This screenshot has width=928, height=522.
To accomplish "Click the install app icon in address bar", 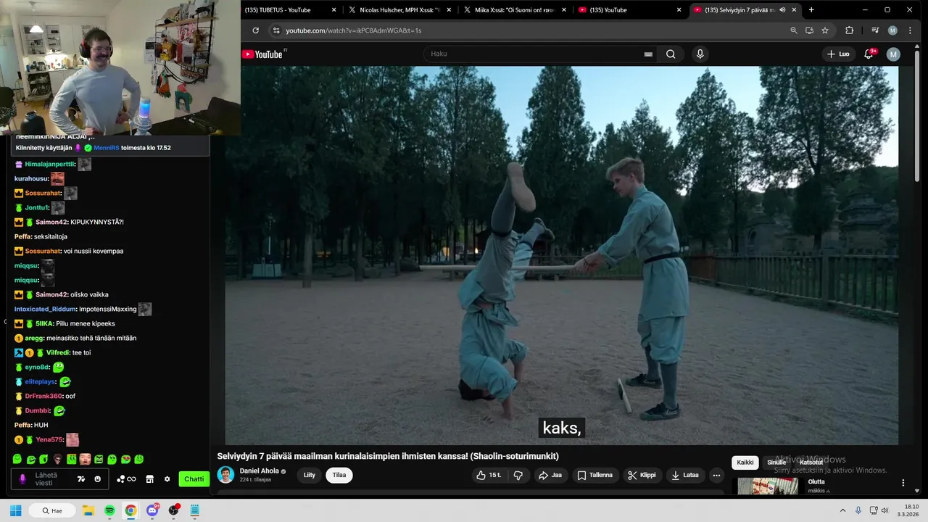I will point(809,30).
